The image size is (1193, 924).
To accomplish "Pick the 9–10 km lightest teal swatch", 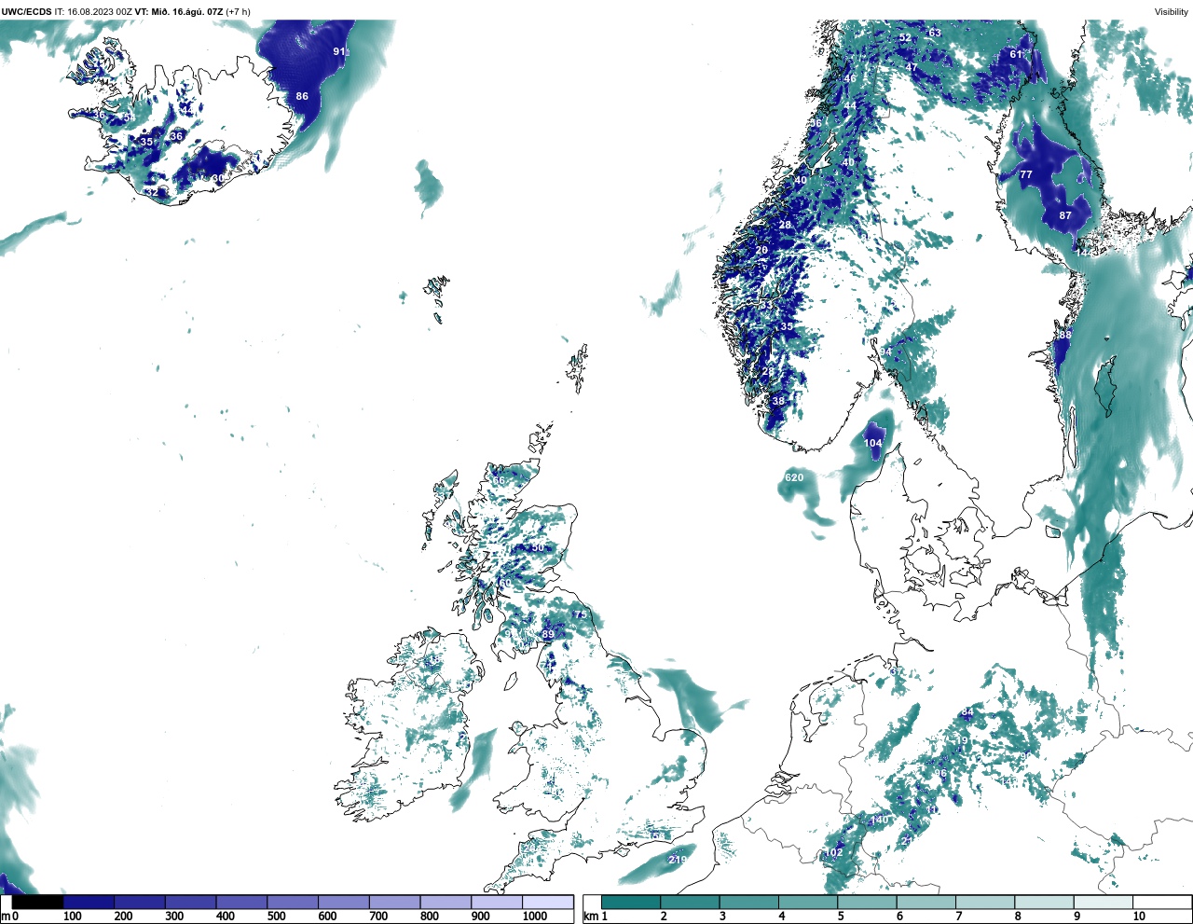I will [x=1104, y=902].
